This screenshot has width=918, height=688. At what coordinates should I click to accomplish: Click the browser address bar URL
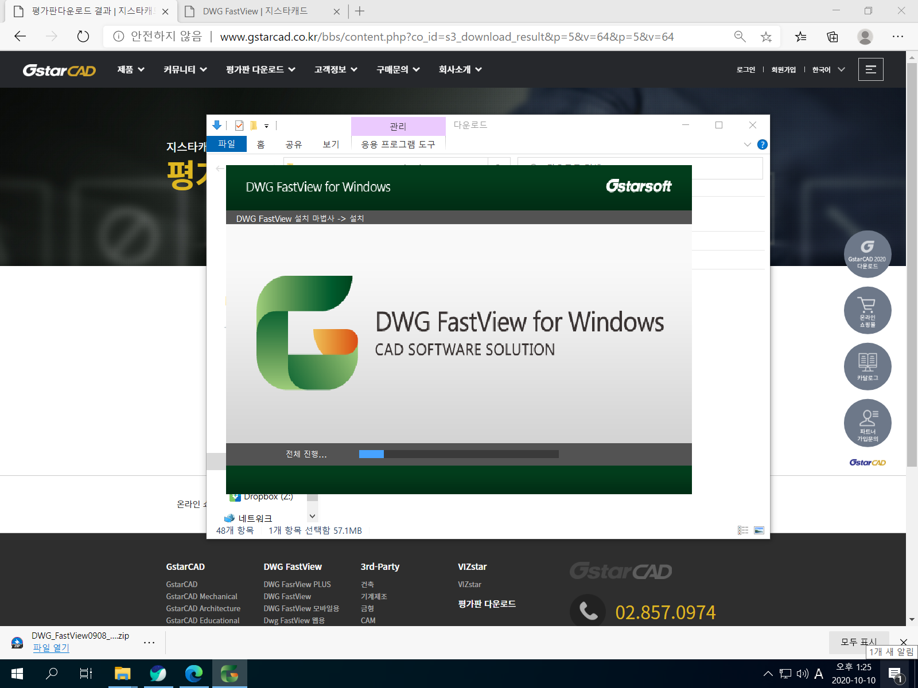point(447,37)
